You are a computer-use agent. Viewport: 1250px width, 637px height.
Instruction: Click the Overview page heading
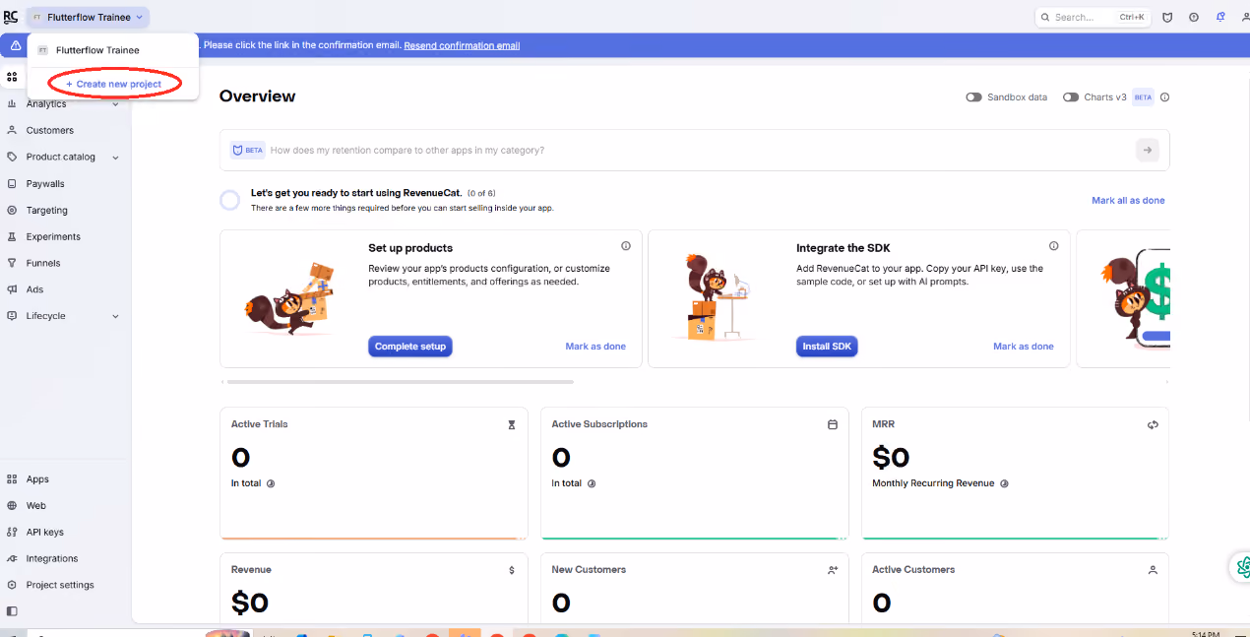tap(257, 96)
